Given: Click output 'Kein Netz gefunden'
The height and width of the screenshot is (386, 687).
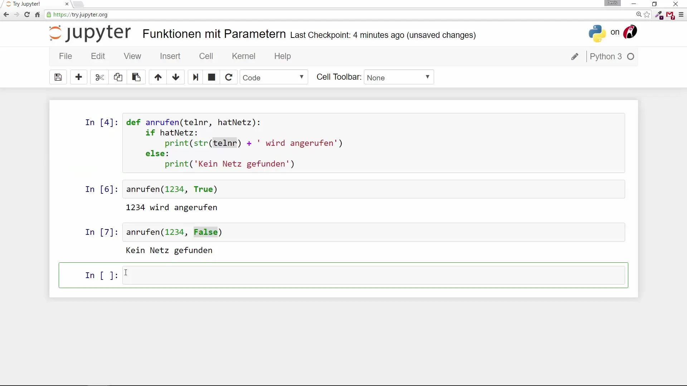Looking at the screenshot, I should pos(169,251).
